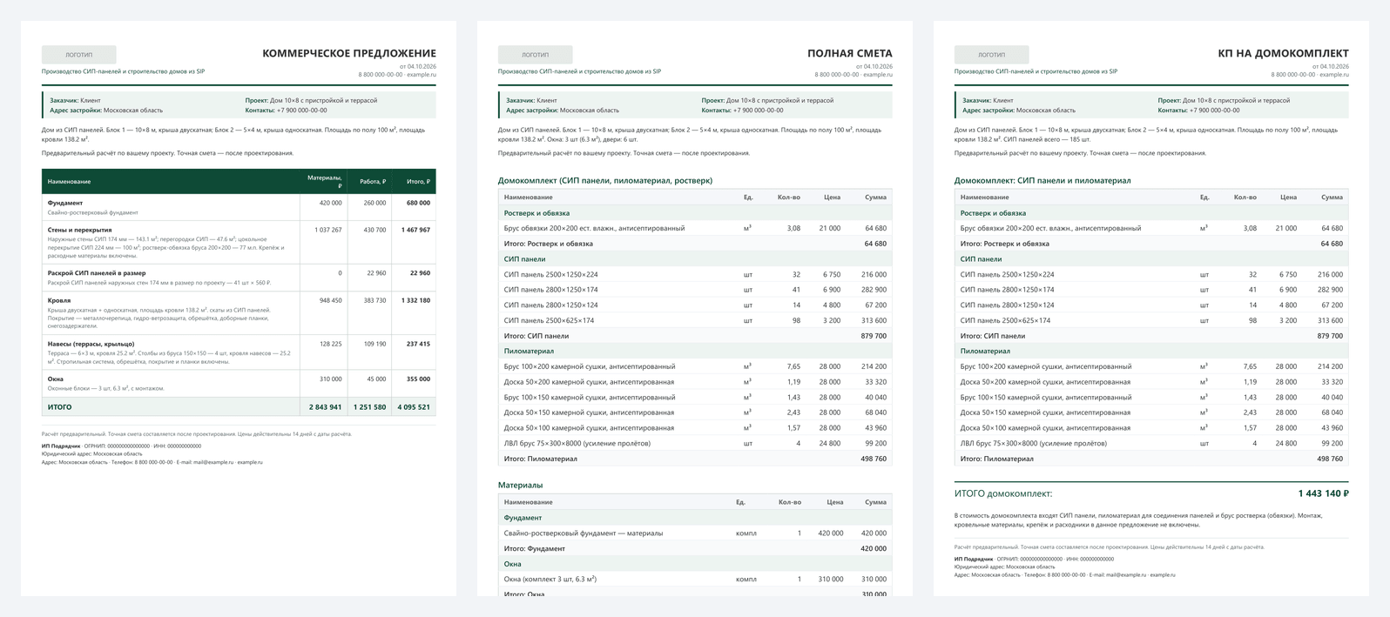Click the "Кровля" row title
Viewport: 1390px width, 617px height.
(x=59, y=300)
